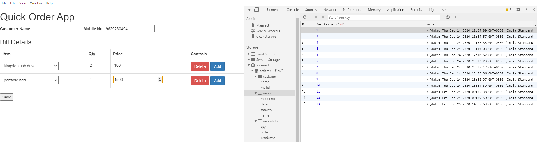The image size is (537, 142).
Task: Click the Save button
Action: pyautogui.click(x=7, y=97)
